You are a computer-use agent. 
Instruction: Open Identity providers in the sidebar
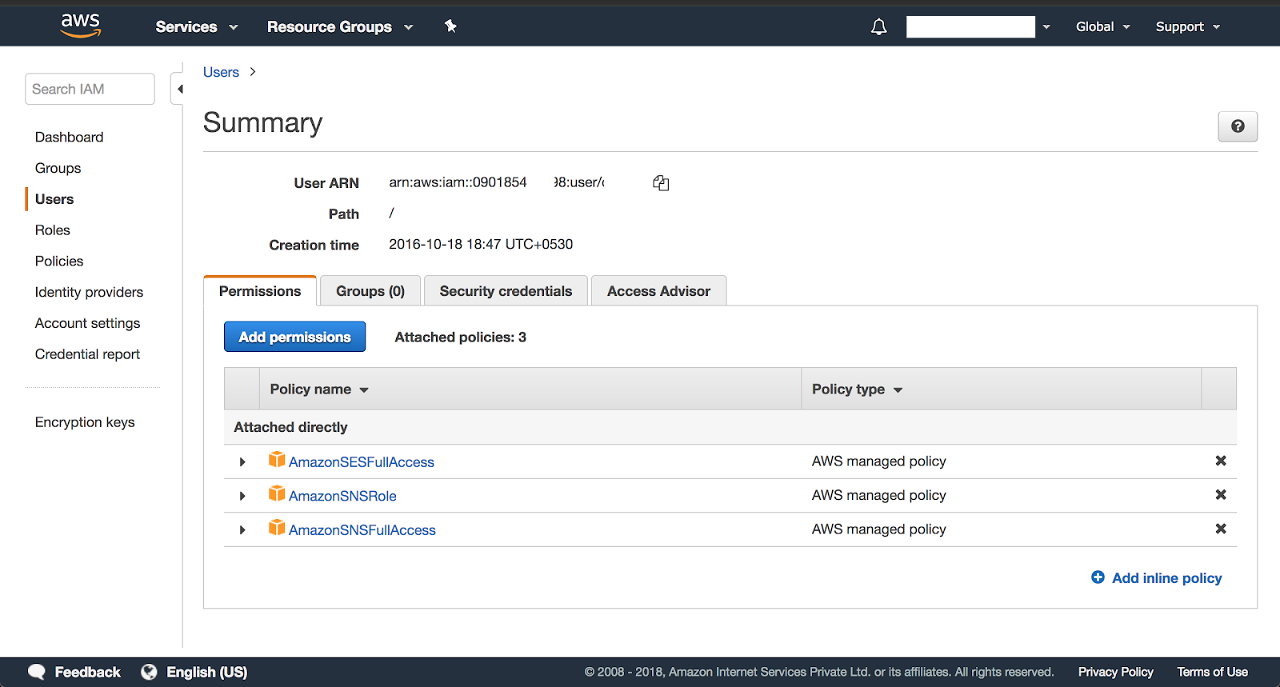pyautogui.click(x=89, y=293)
